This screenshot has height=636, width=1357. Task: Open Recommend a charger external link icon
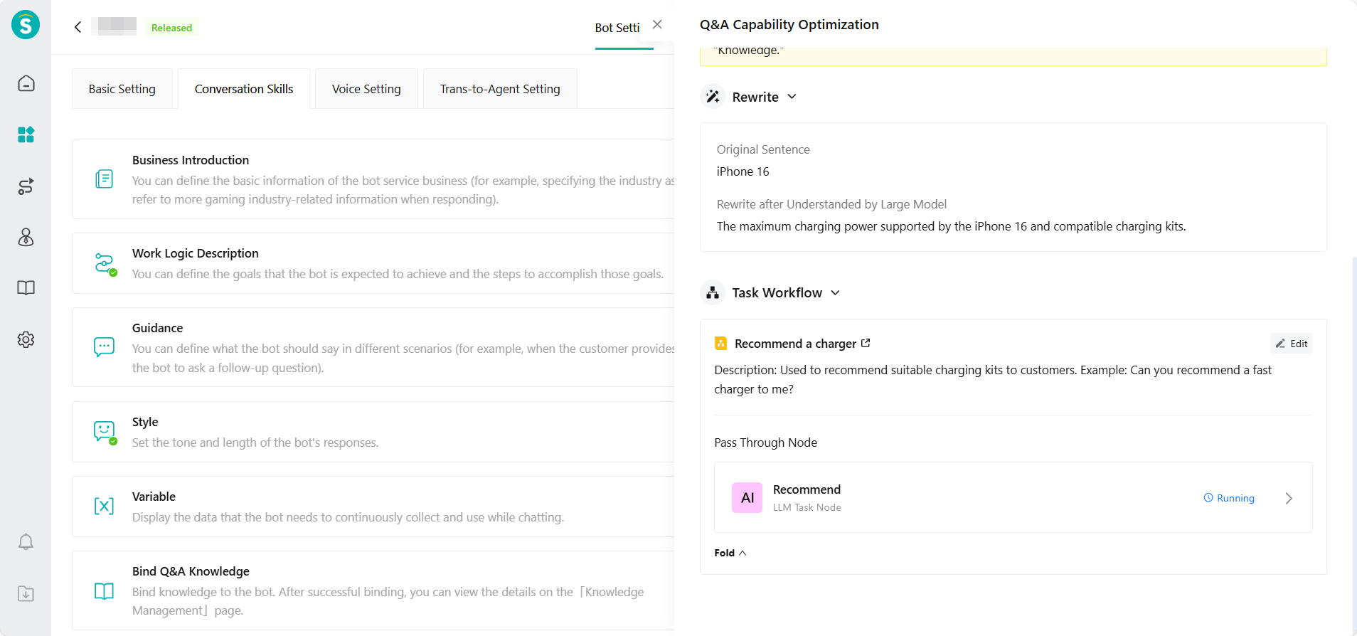[866, 344]
